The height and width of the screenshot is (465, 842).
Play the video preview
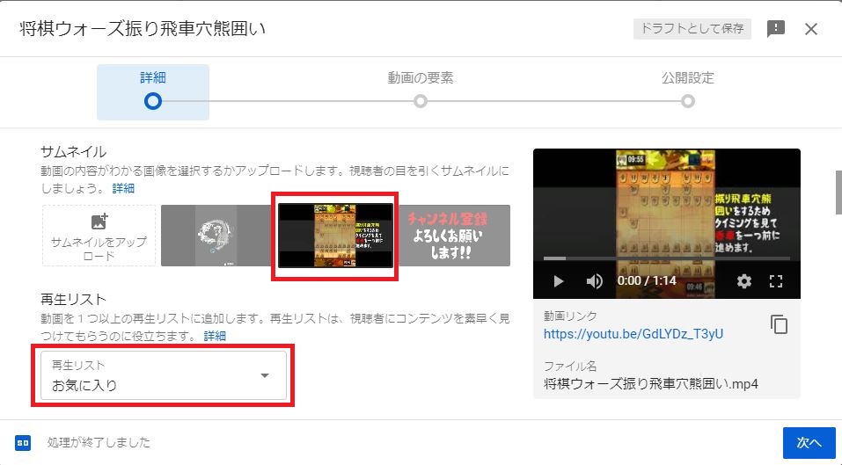tap(559, 281)
